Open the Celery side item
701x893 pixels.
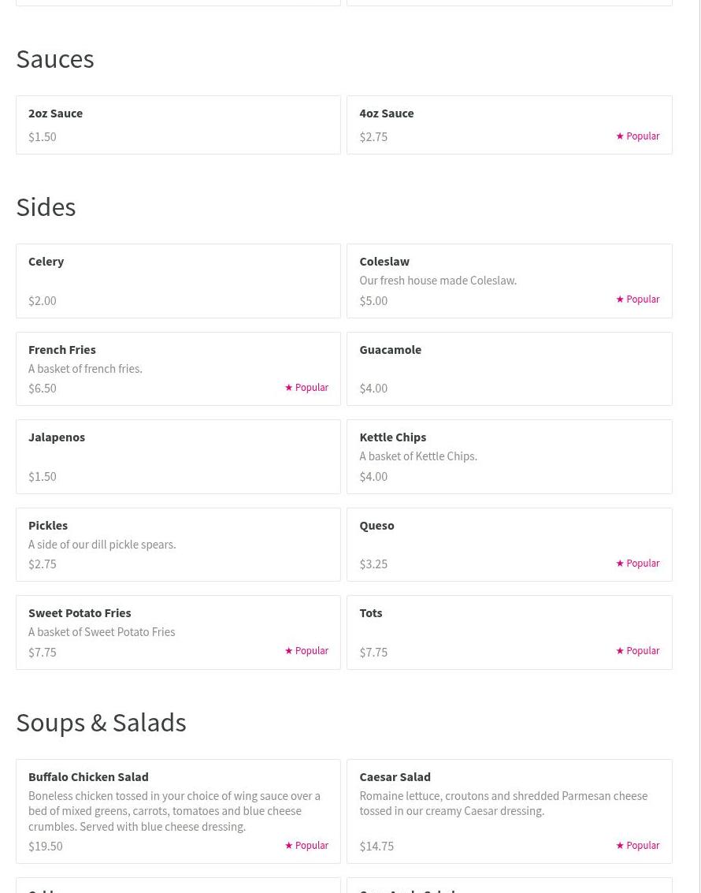[46, 262]
